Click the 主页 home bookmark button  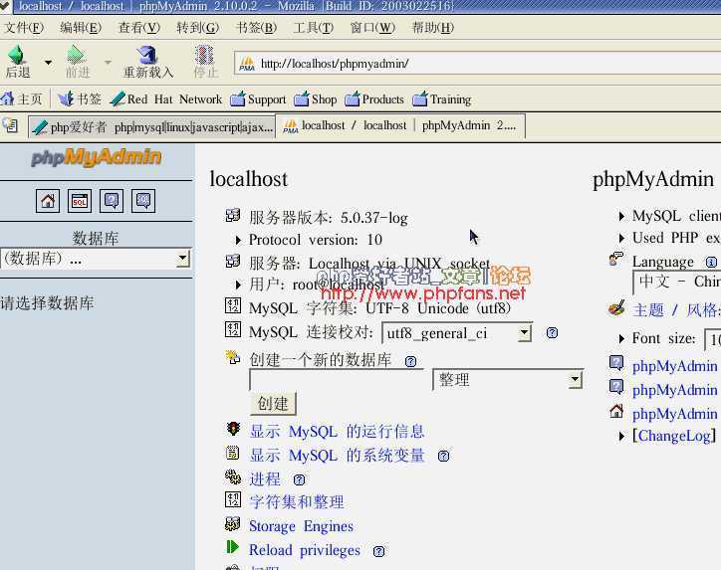[x=22, y=98]
